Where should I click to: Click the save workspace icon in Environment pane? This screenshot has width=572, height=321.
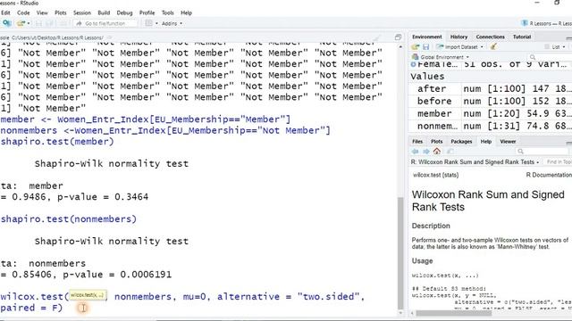pyautogui.click(x=425, y=47)
